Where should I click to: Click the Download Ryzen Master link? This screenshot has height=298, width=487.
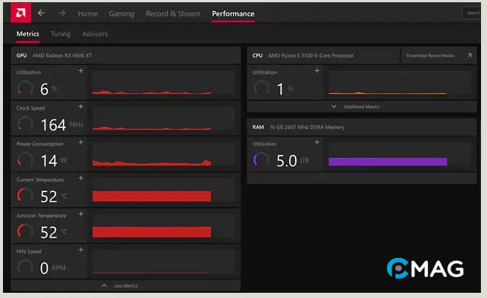click(431, 55)
